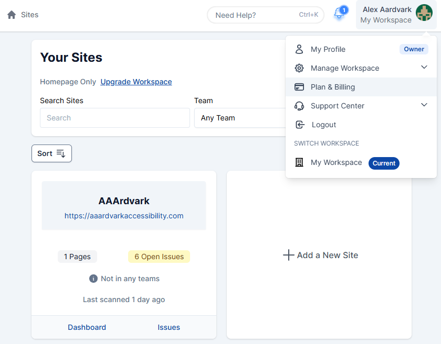Viewport: 441px width, 344px height.
Task: Click the info icon next to Not in any teams
Action: [93, 279]
